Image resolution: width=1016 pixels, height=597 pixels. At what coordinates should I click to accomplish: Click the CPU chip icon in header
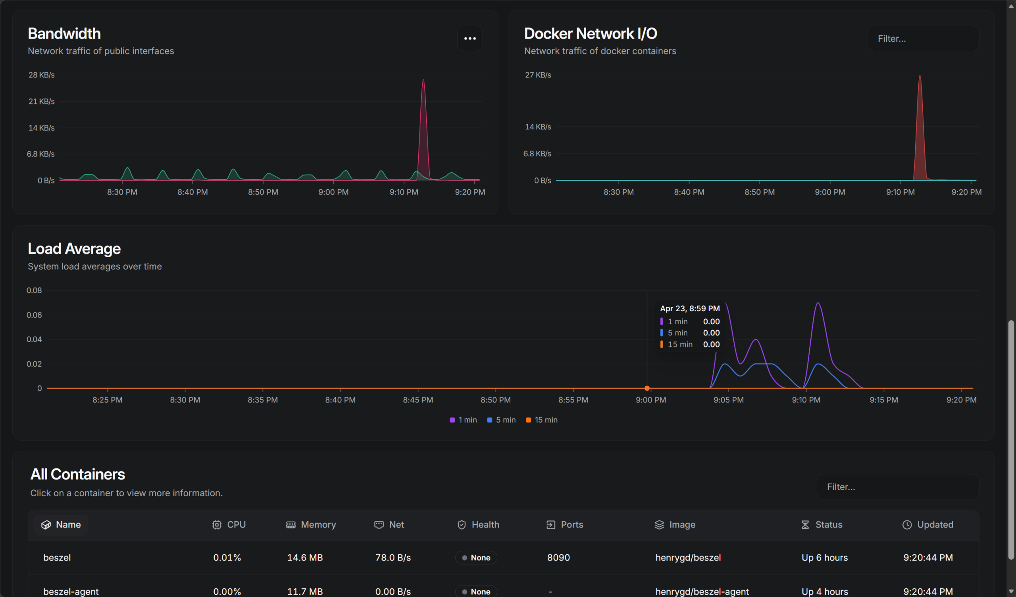pos(217,524)
